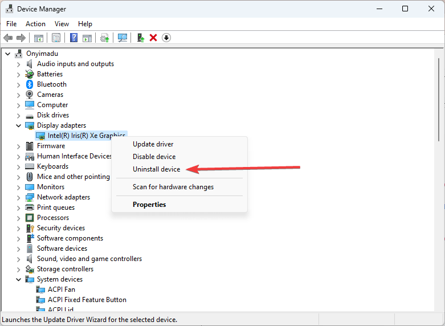Click the Properties sheet toolbar icon
Viewport: 445px width, 326px height.
(x=56, y=38)
